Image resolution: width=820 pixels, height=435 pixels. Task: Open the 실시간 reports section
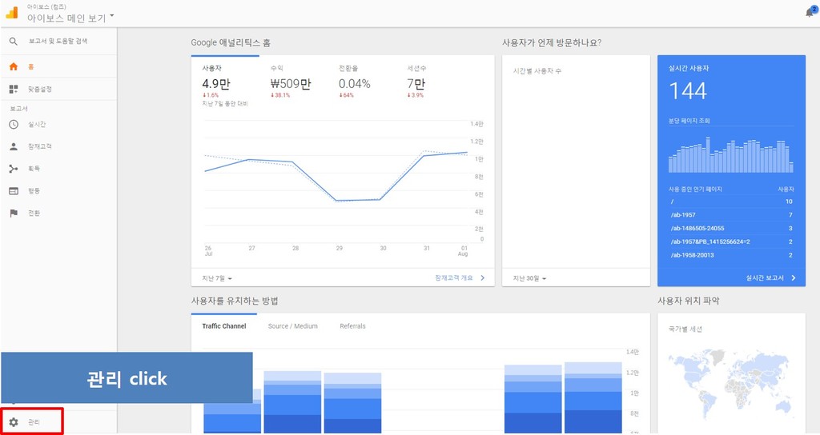[x=37, y=124]
